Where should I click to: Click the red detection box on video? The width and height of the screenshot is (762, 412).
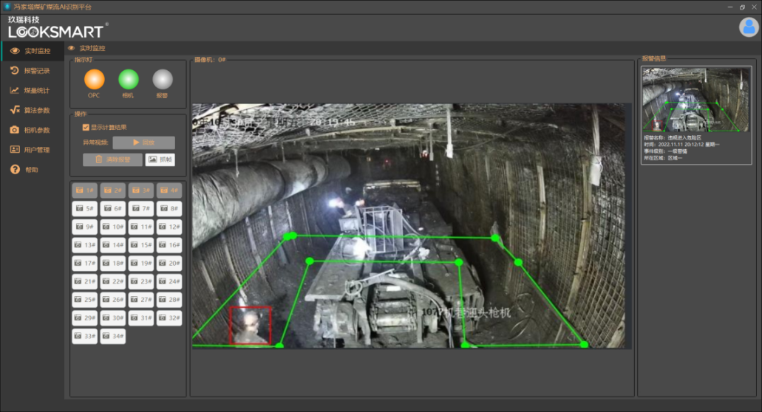[x=250, y=326]
